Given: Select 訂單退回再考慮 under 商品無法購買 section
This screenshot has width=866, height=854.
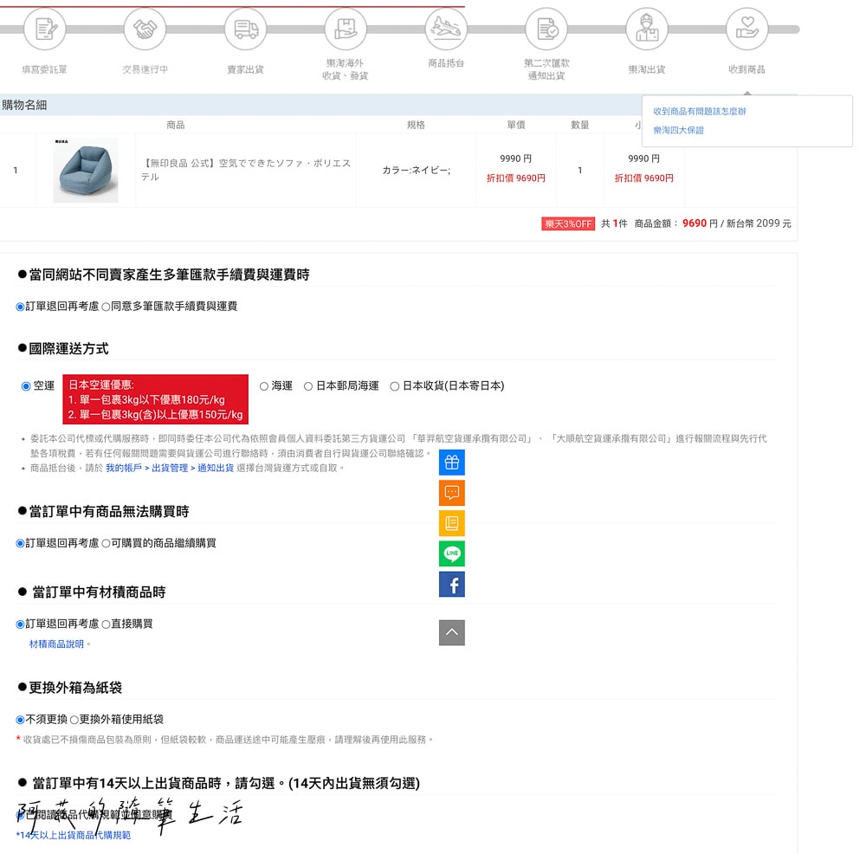Looking at the screenshot, I should (21, 544).
